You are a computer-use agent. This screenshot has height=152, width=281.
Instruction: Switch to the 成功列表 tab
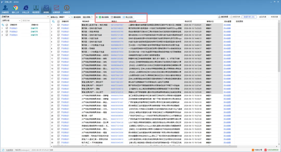(263, 17)
